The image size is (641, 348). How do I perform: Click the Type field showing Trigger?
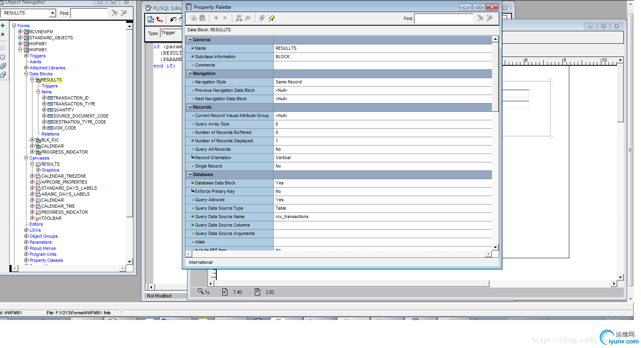(171, 33)
